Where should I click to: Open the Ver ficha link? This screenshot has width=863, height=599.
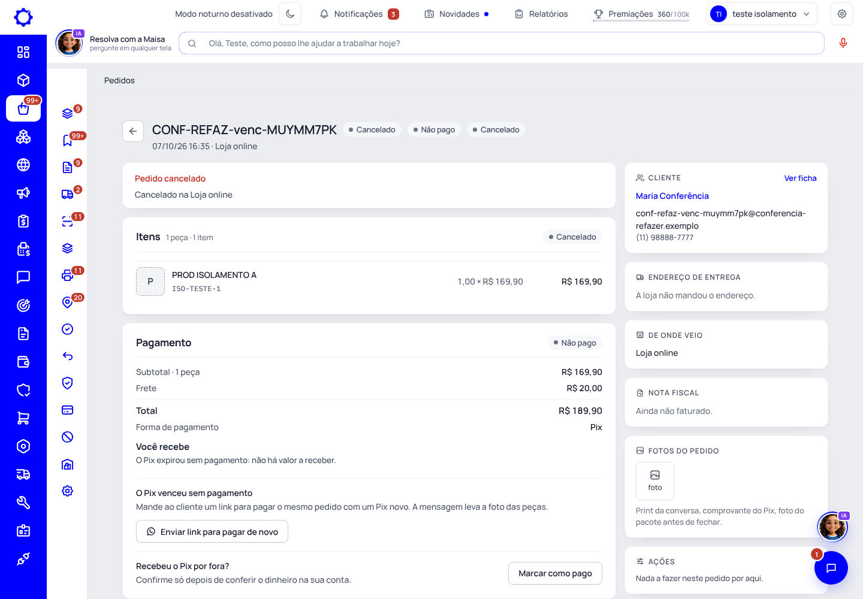800,178
